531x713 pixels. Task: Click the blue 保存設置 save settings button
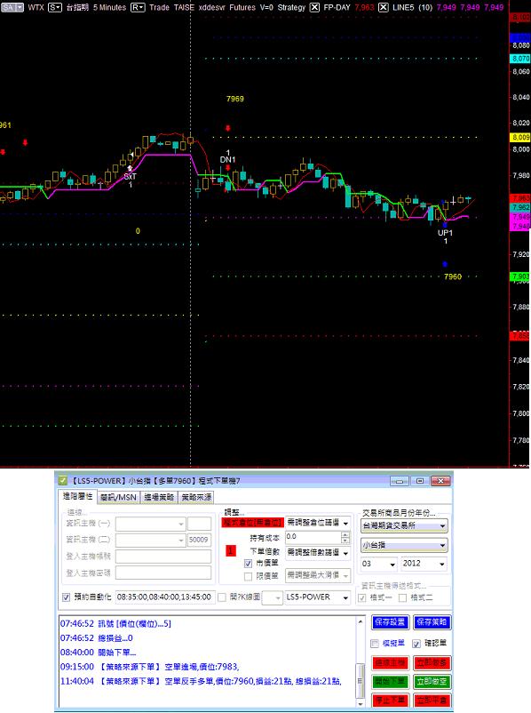tap(390, 622)
